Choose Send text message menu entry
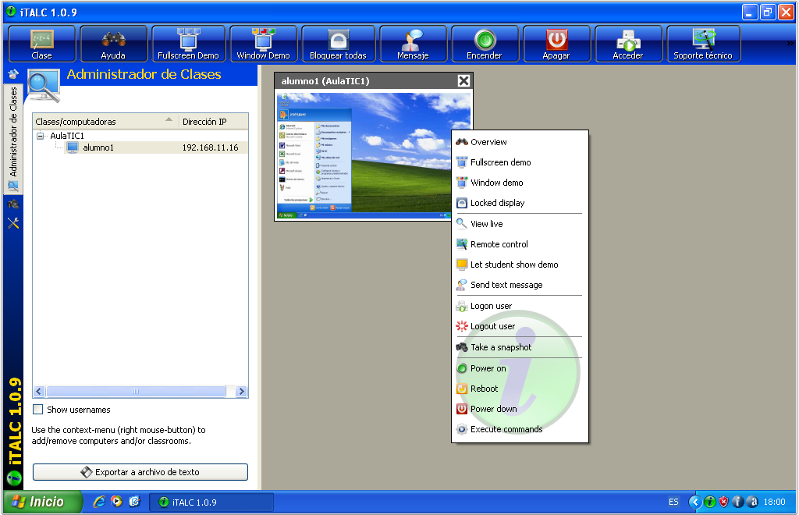This screenshot has height=515, width=799. click(506, 285)
